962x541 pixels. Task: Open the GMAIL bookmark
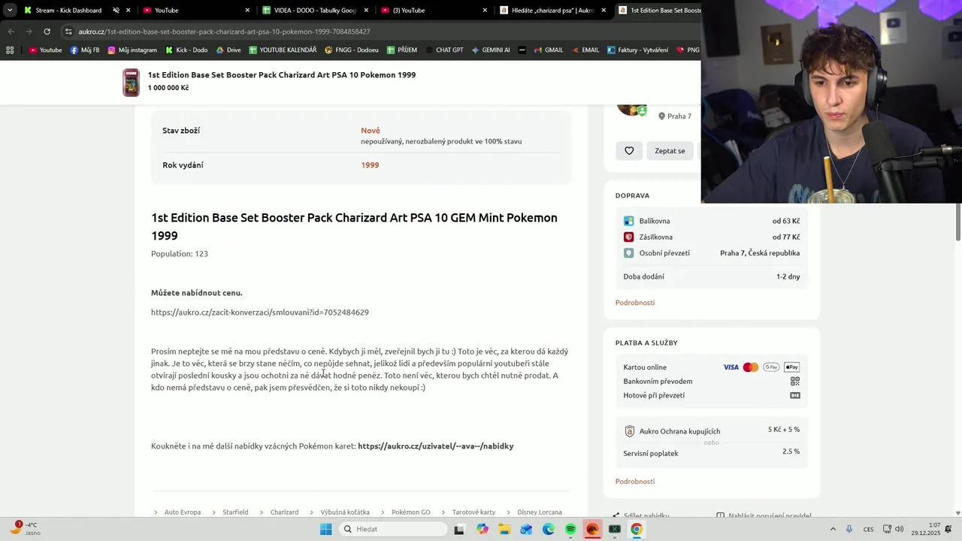[548, 50]
